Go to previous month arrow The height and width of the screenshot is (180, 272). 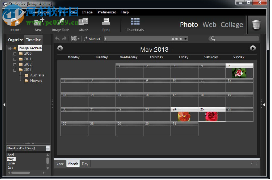click(x=60, y=48)
